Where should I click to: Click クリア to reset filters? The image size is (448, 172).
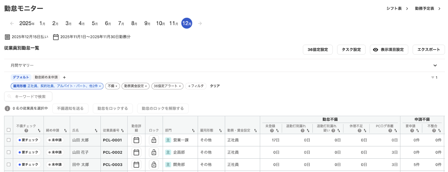click(x=215, y=86)
